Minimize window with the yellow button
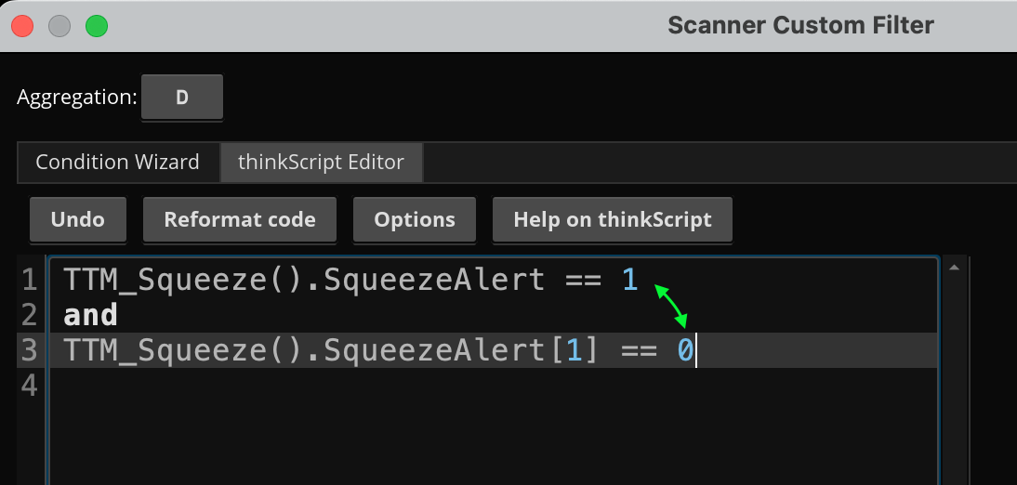1017x485 pixels. tap(59, 26)
